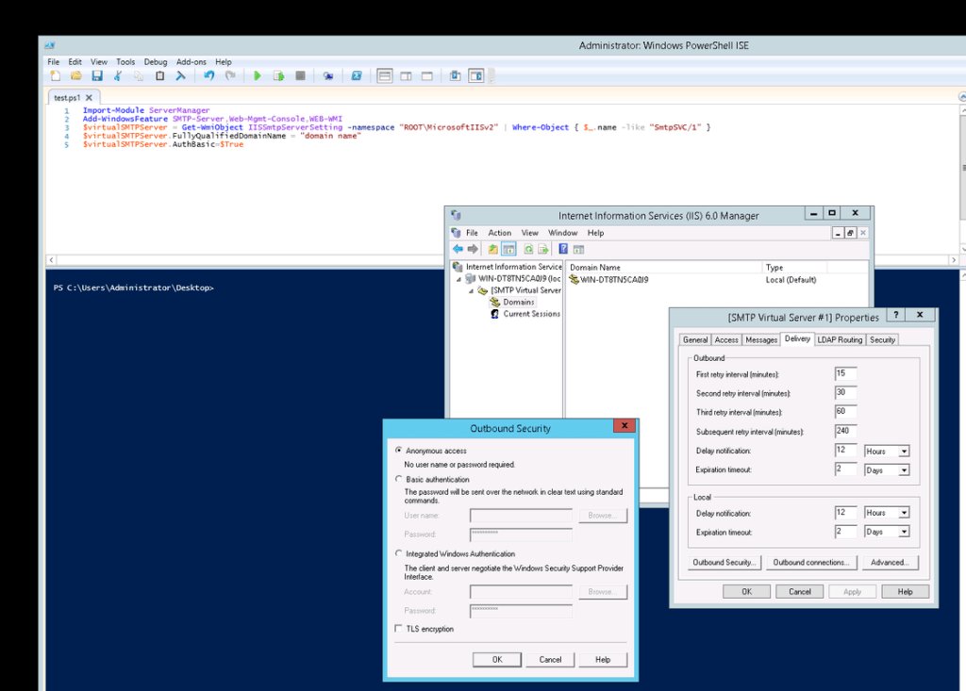
Task: Select Anonymous access radio button
Action: [x=399, y=451]
